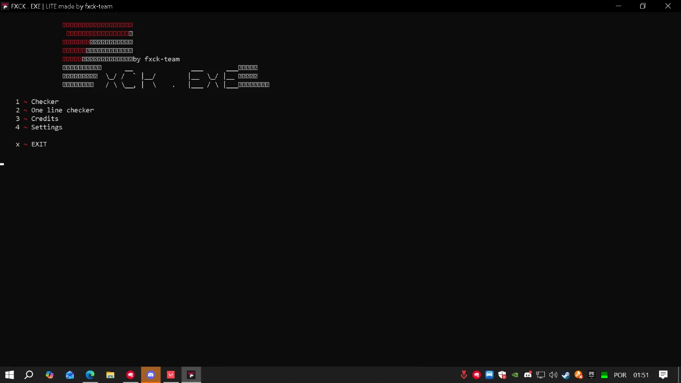Switch to the highlighted Discord taskbar button
681x383 pixels.
(x=151, y=375)
